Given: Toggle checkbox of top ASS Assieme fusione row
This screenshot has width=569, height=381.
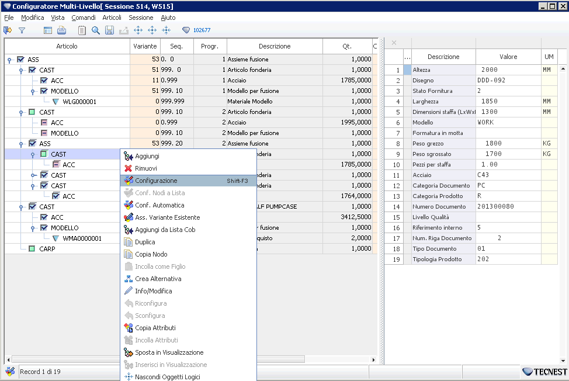Looking at the screenshot, I should pyautogui.click(x=20, y=59).
